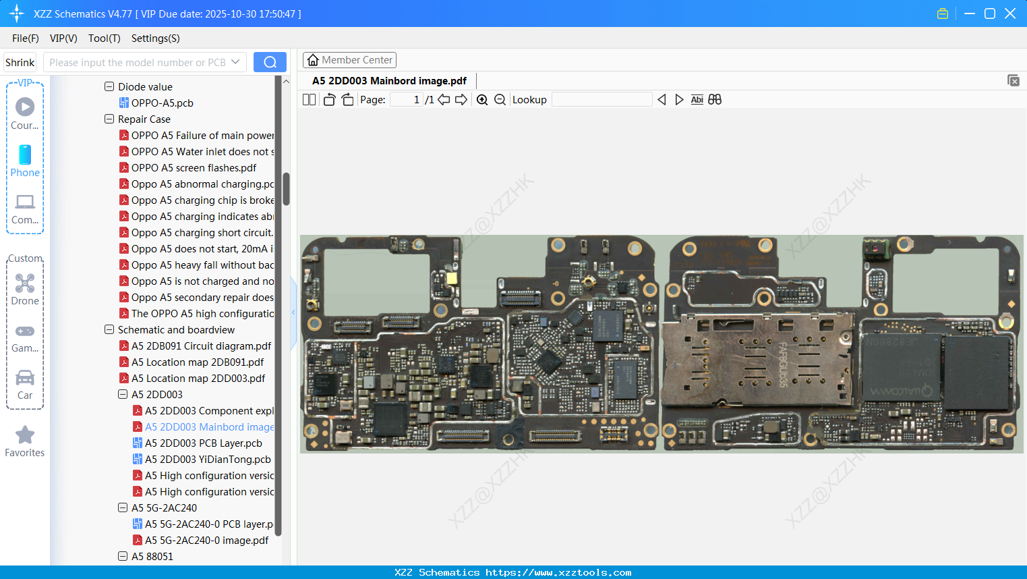Viewport: 1027px width, 579px height.
Task: Select the zoom out magnifier tool
Action: [x=500, y=99]
